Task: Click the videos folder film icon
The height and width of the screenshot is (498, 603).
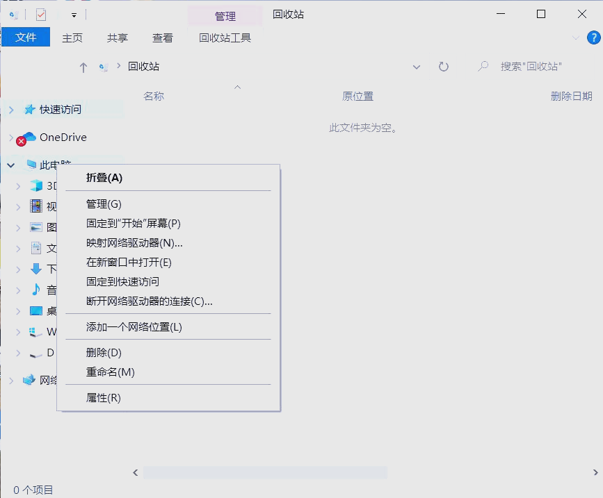Action: tap(36, 206)
